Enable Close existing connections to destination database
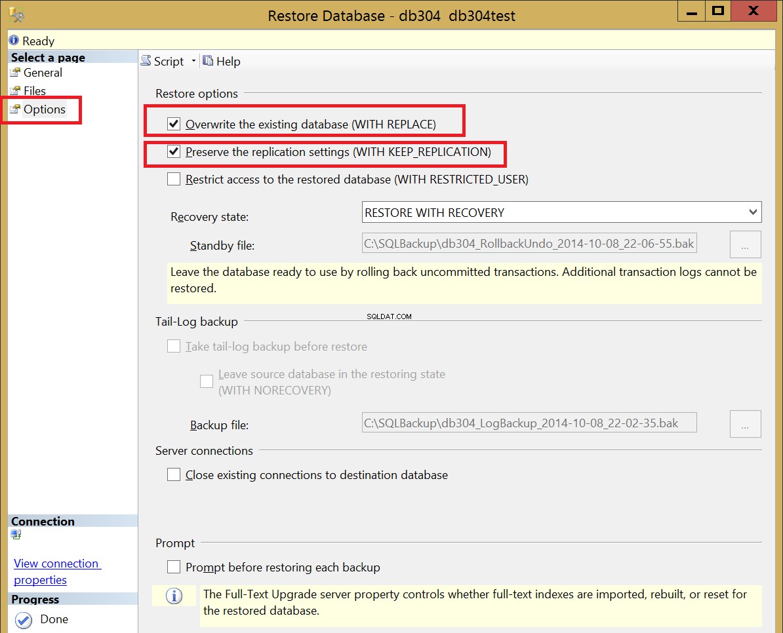This screenshot has height=633, width=783. pyautogui.click(x=174, y=474)
